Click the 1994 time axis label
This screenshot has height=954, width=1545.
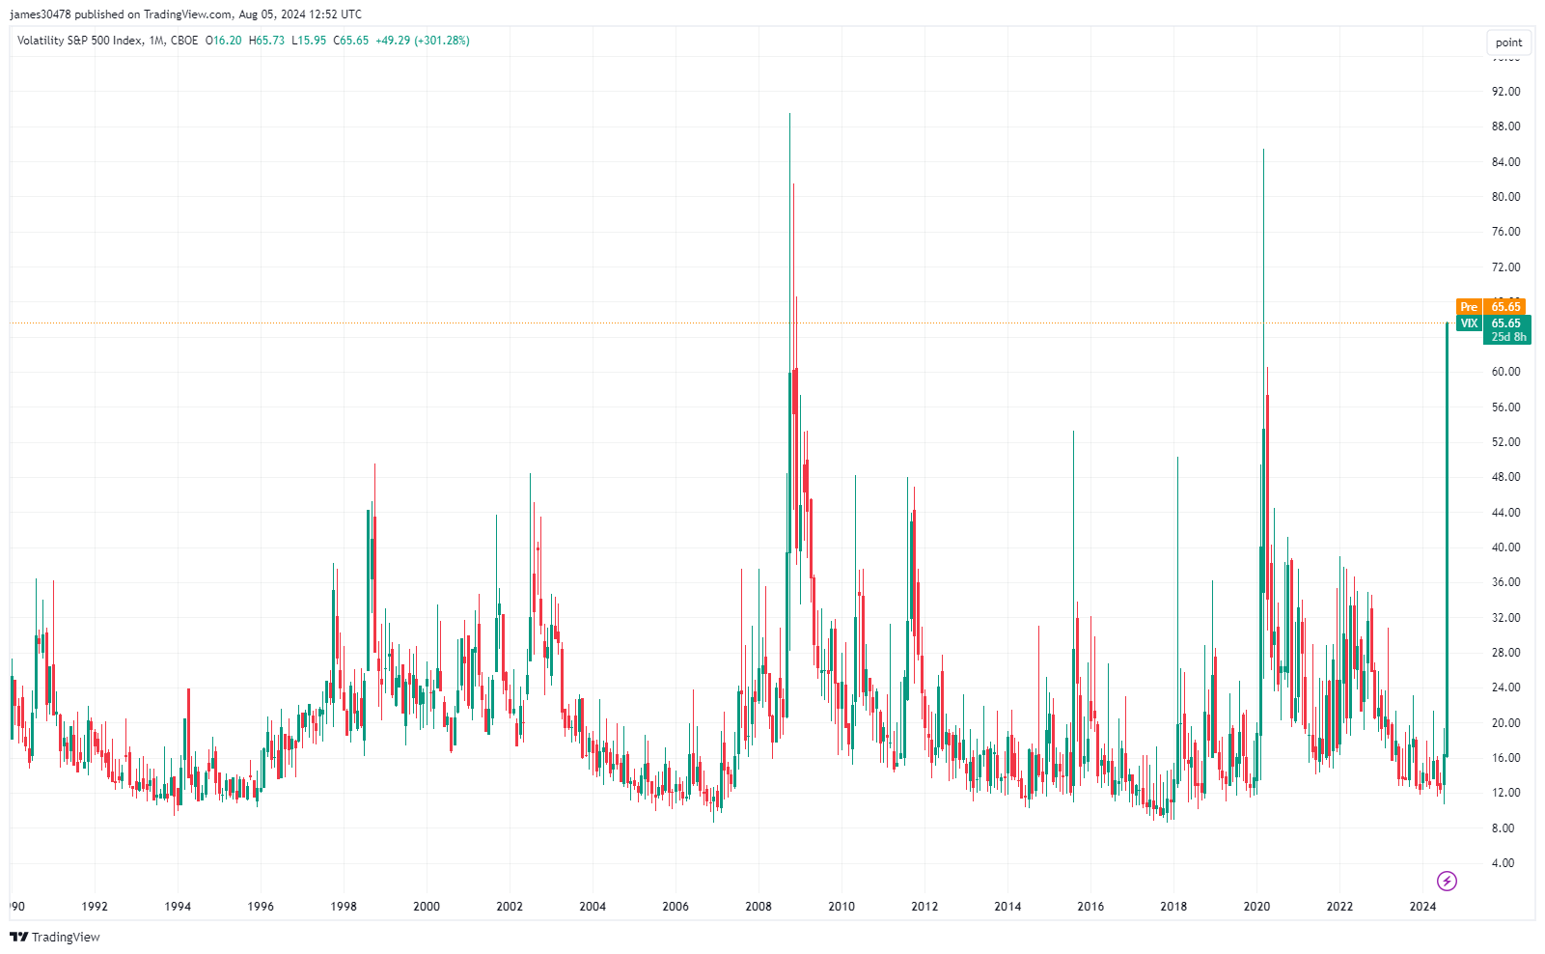click(x=178, y=907)
